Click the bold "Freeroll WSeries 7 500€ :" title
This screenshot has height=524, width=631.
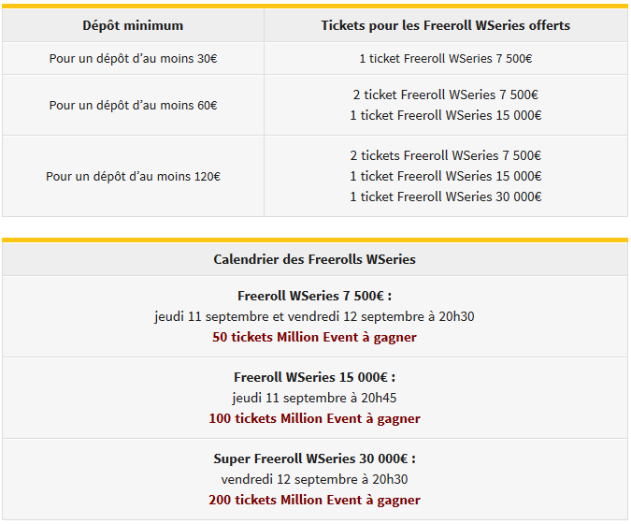tap(314, 296)
